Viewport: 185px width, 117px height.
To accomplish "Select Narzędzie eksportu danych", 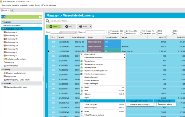I will pyautogui.click(x=139, y=104).
